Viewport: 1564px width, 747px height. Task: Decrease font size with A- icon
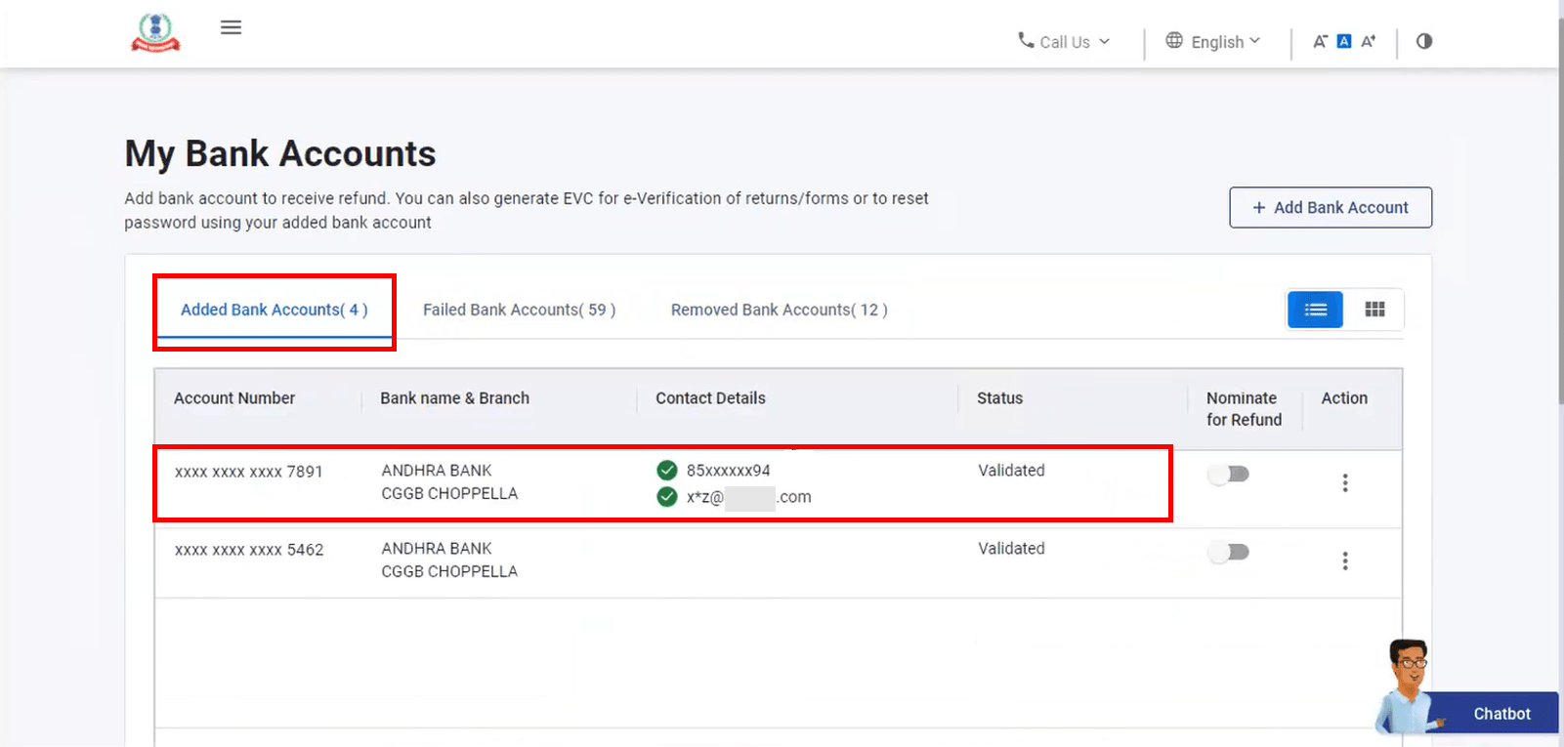click(x=1320, y=41)
